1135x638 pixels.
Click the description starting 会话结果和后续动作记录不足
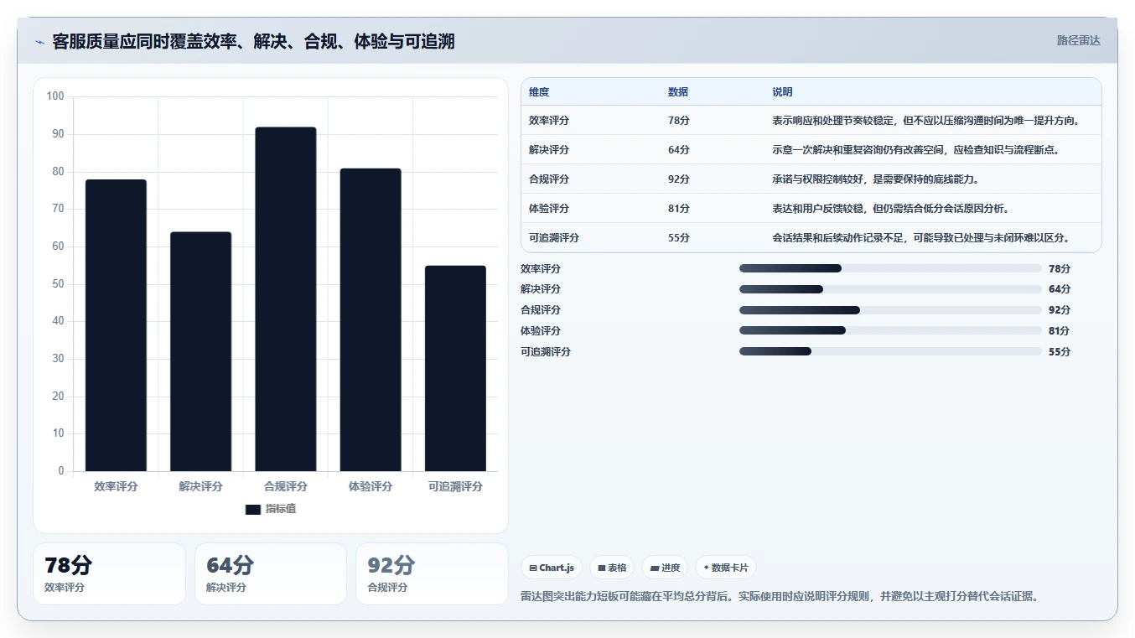click(920, 238)
